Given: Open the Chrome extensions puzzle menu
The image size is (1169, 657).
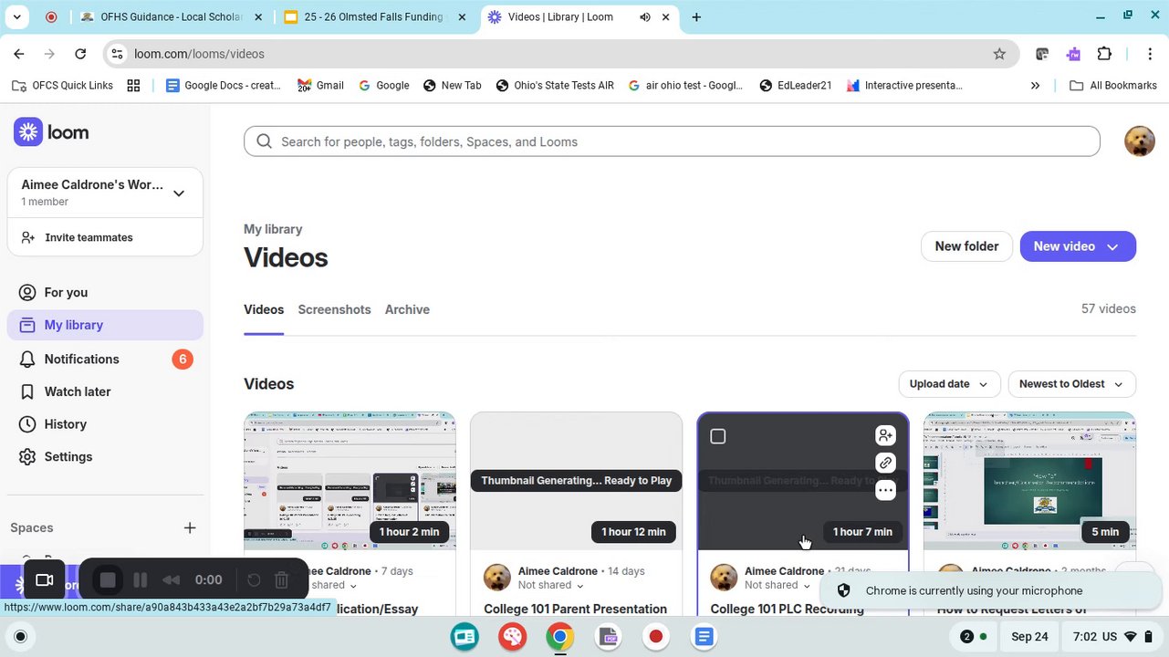Looking at the screenshot, I should click(x=1104, y=54).
